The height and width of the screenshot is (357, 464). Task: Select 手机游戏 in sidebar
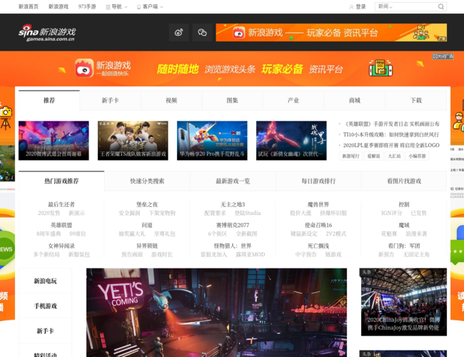click(45, 306)
